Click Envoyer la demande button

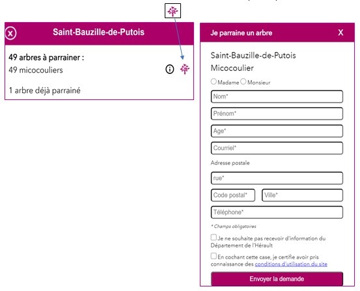pyautogui.click(x=277, y=279)
